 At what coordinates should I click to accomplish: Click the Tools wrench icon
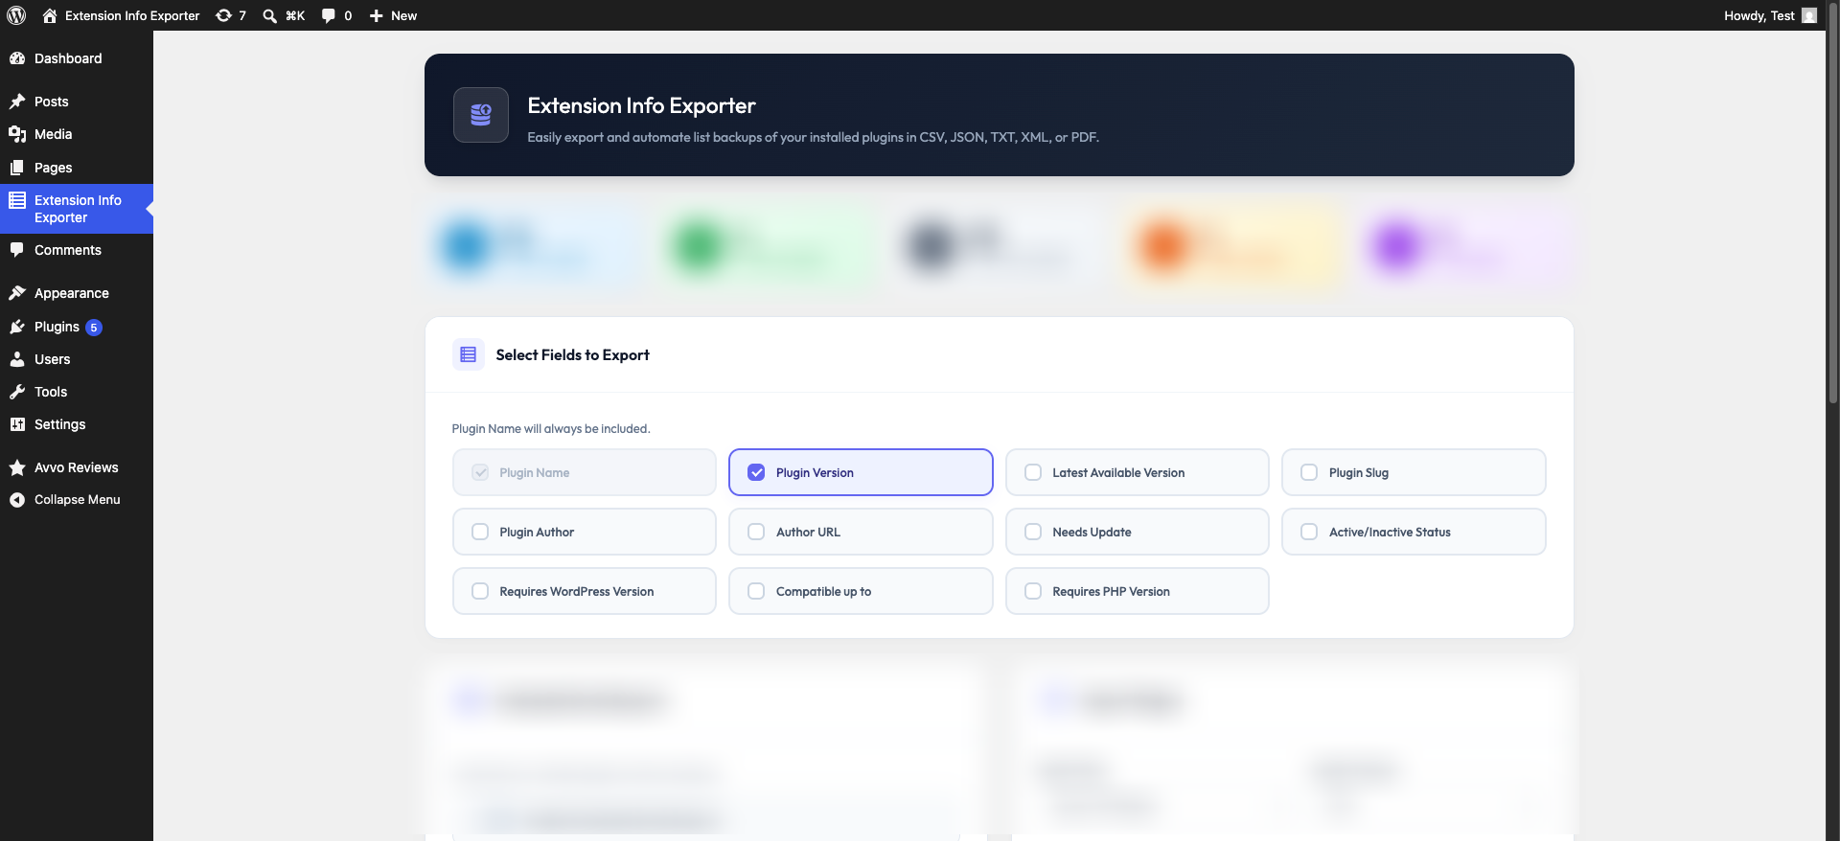(x=17, y=392)
